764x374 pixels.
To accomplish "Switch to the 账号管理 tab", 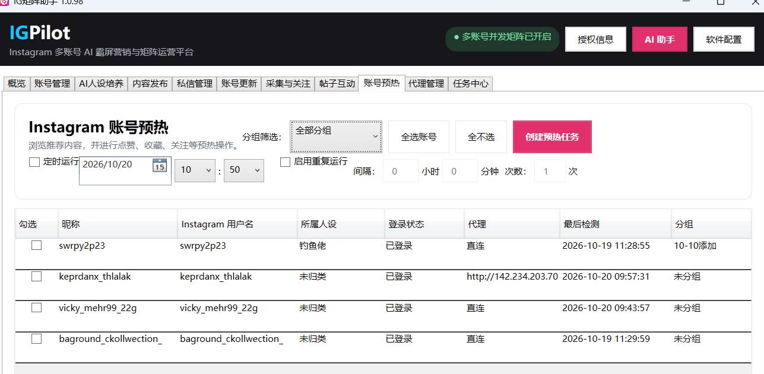I will 52,84.
